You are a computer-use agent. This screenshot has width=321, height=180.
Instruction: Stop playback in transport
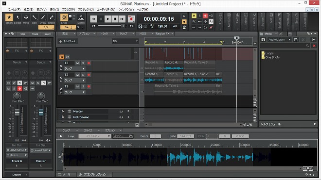[101, 19]
